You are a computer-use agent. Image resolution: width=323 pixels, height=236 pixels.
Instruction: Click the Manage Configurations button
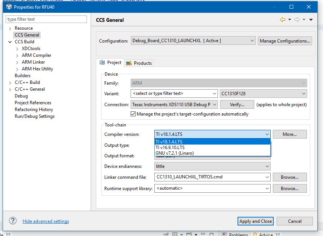285,41
